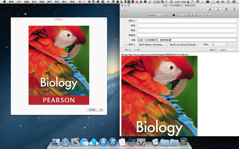239x149 pixels.
Task: Open the signature dropdown showing 4
Action: click(x=220, y=44)
